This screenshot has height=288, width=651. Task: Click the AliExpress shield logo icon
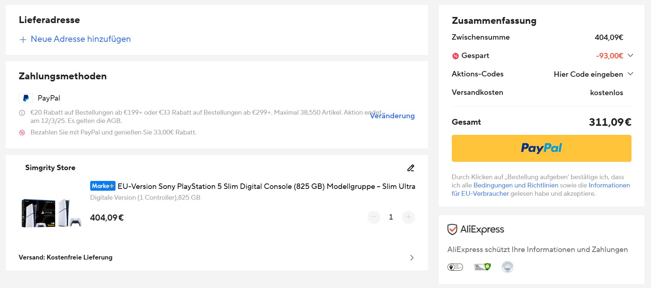(452, 229)
